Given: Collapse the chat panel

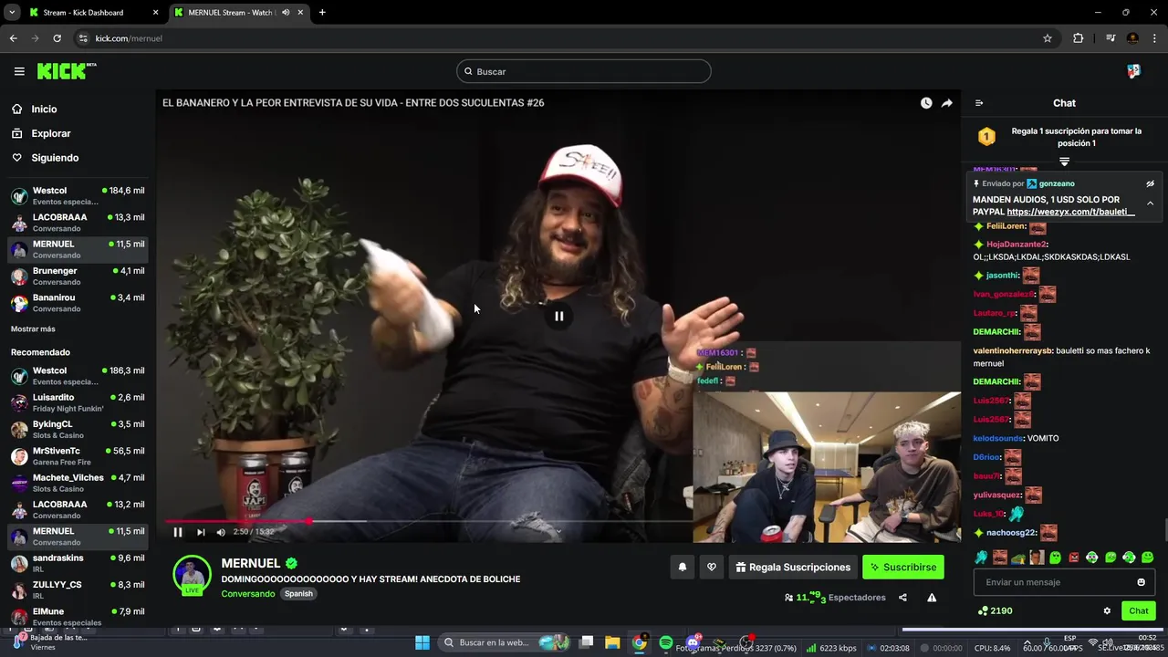Looking at the screenshot, I should tap(979, 103).
